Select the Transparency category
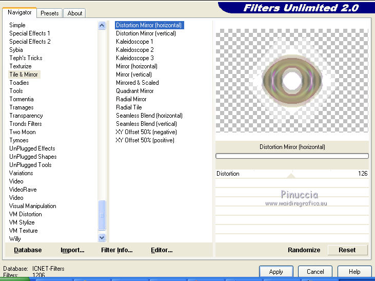Screen dimensions: 375x281 tap(26, 116)
